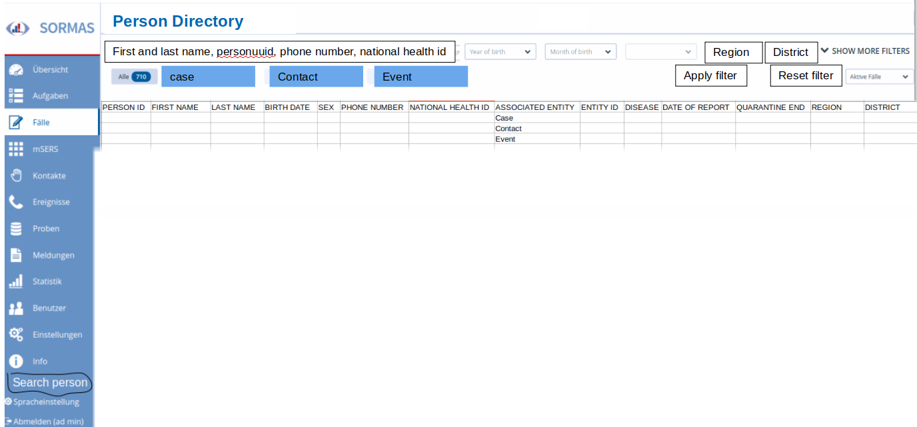Click the SORMAS logo icon
917x427 pixels.
tap(18, 28)
